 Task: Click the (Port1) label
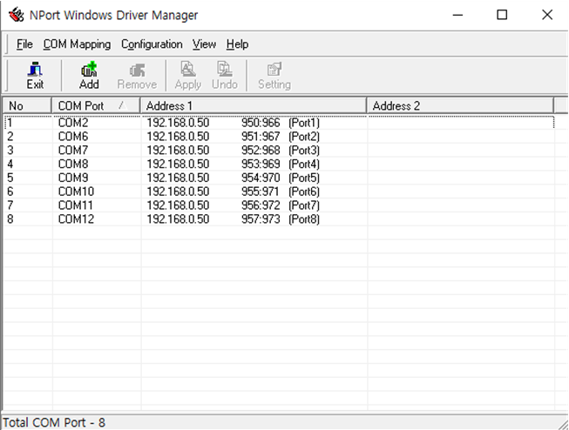point(304,123)
